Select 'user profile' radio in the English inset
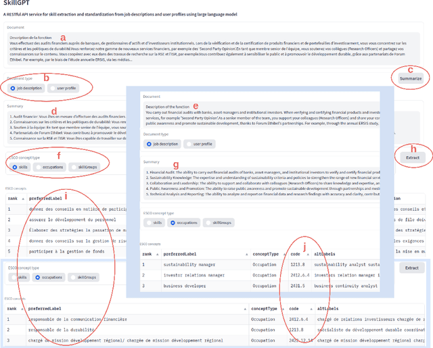433x348 pixels. click(x=200, y=144)
